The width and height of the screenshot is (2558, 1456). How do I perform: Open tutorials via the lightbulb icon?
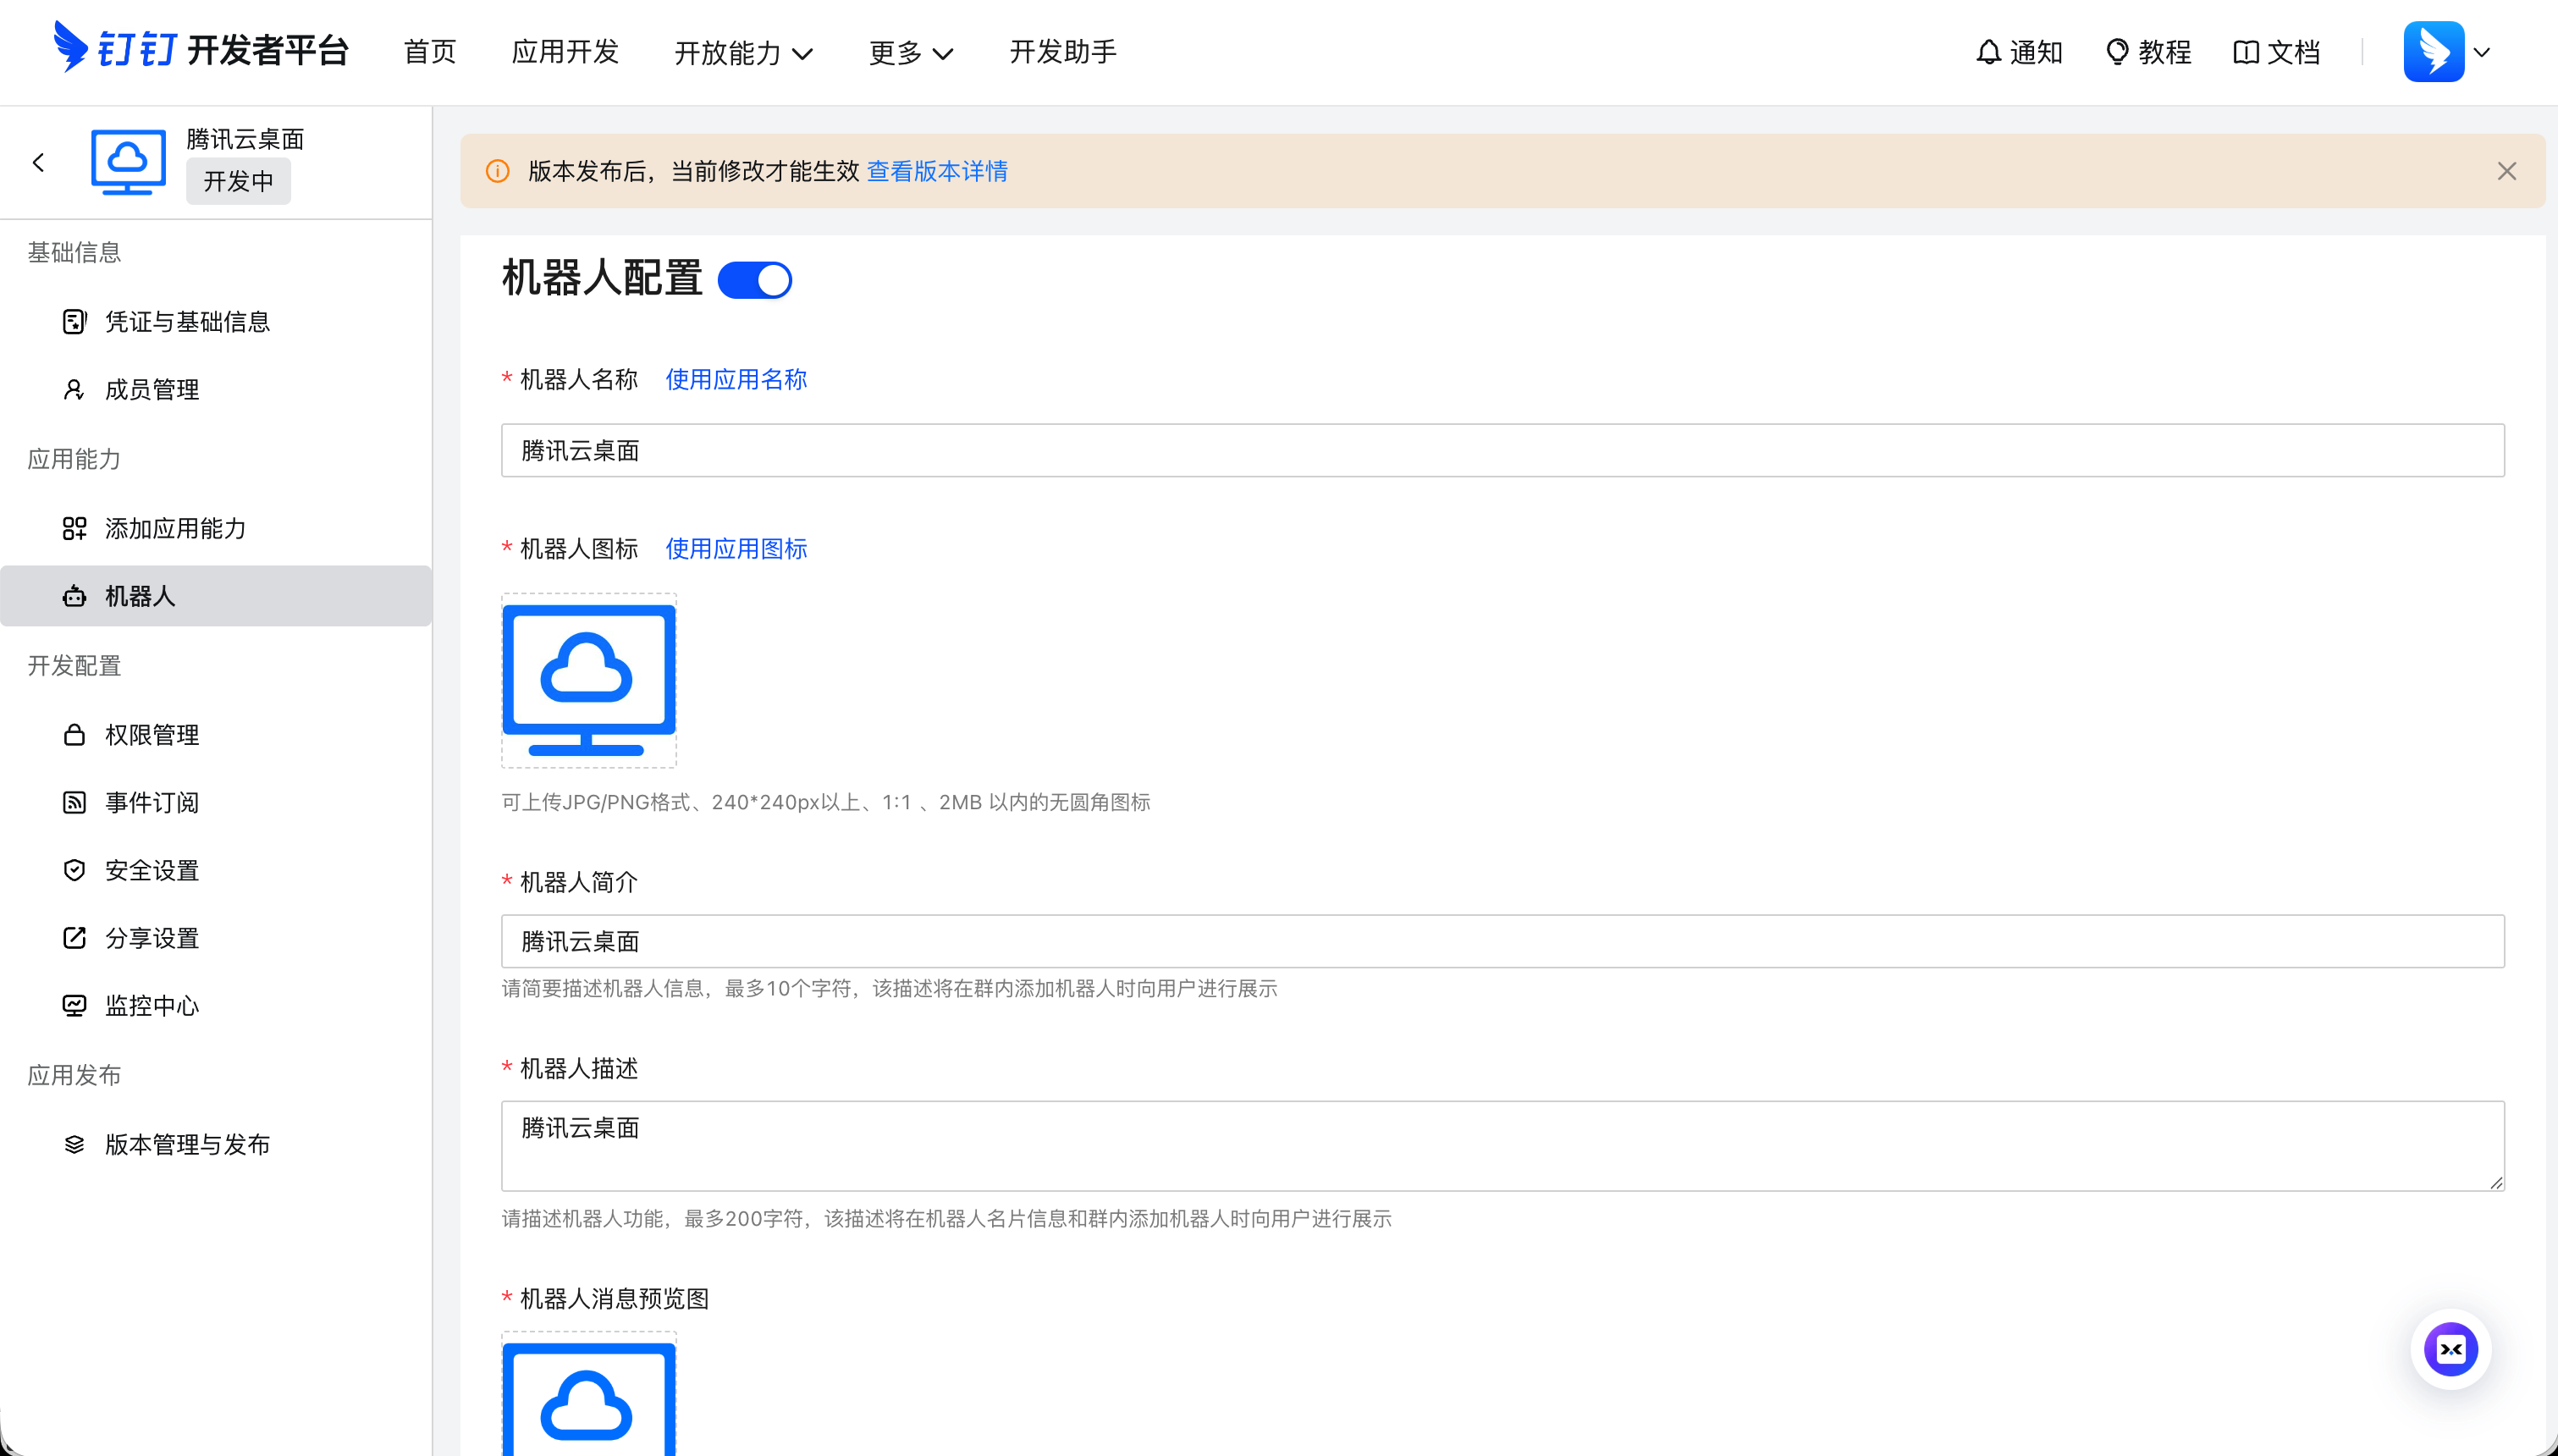[2116, 52]
